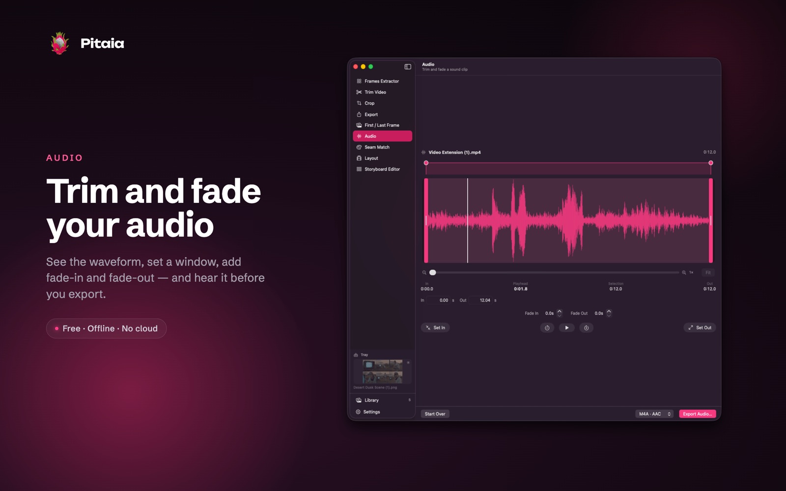786x491 pixels.
Task: Select the Crop tool in sidebar
Action: click(x=382, y=103)
